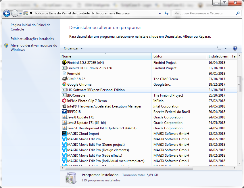
Task: Click the IBOConsole icon
Action: click(x=64, y=95)
